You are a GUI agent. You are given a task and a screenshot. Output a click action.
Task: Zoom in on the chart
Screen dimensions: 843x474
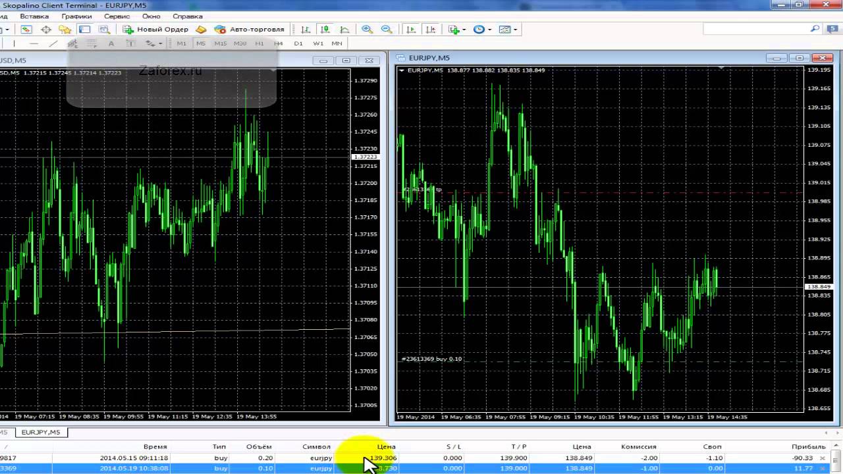[367, 30]
